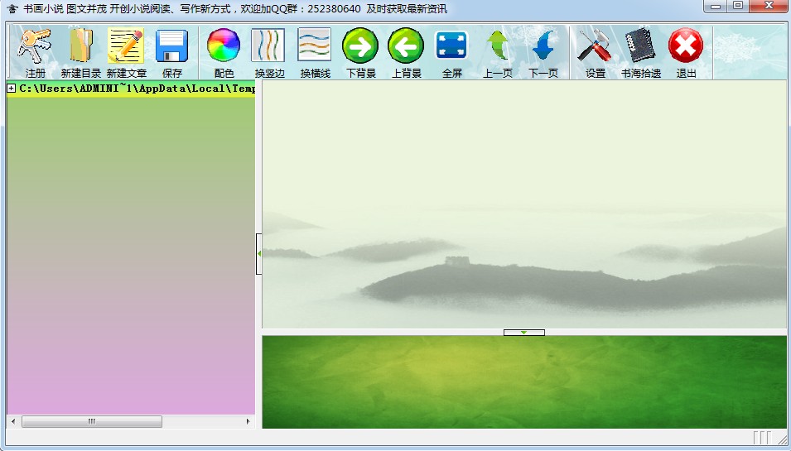Click the tree scrollbar left arrow
The width and height of the screenshot is (791, 451).
pyautogui.click(x=13, y=421)
